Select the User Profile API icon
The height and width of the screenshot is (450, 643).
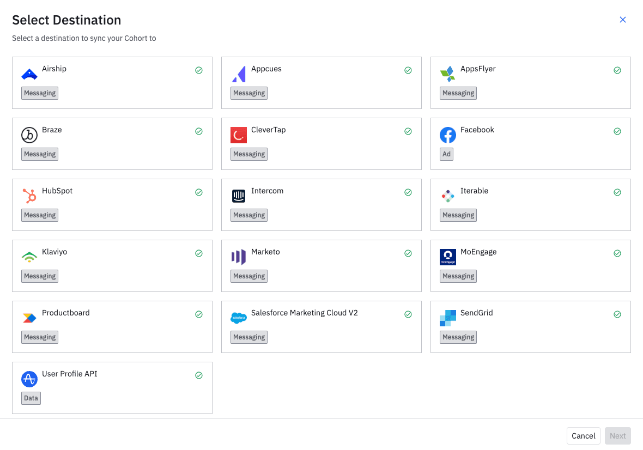[29, 379]
